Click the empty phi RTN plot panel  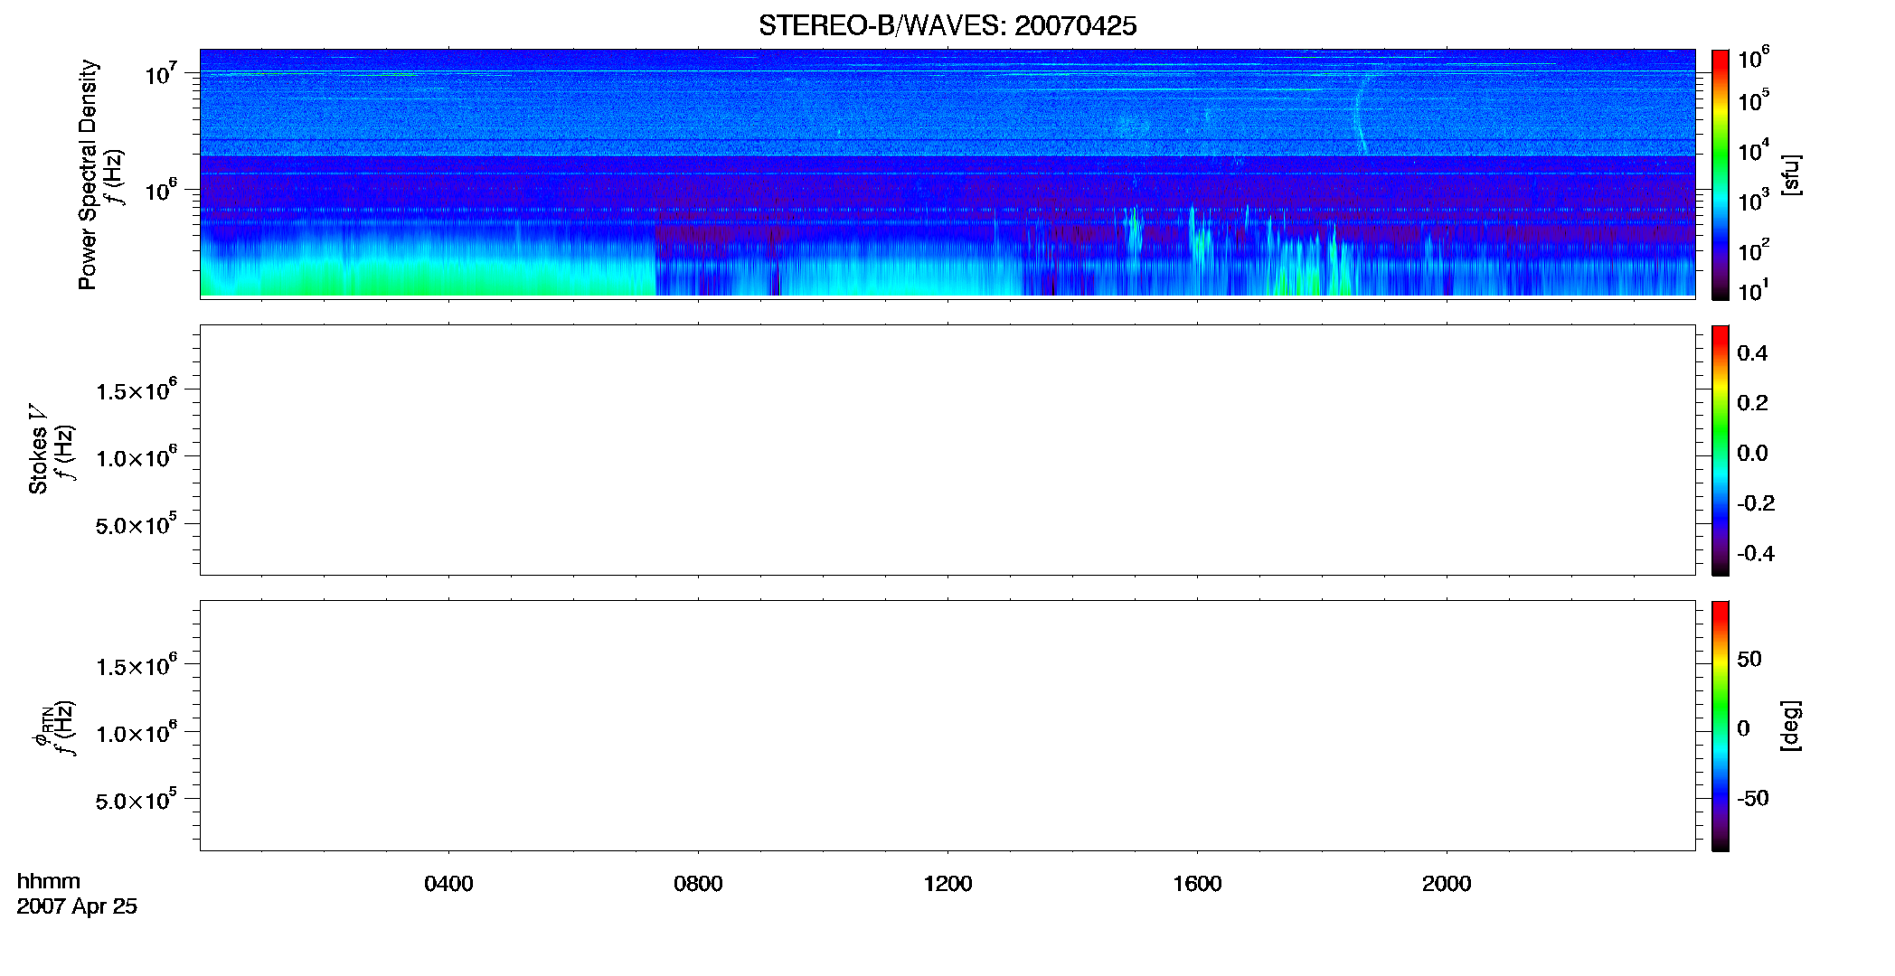pyautogui.click(x=947, y=726)
